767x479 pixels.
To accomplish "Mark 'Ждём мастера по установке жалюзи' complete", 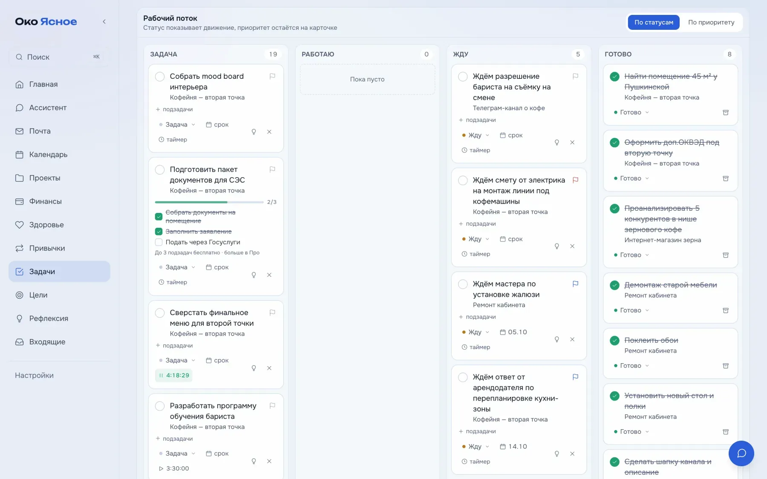I will click(463, 284).
